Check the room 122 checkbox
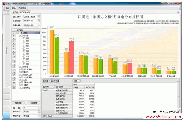 point(24,38)
